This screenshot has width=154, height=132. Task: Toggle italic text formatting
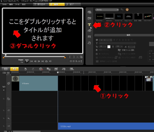[x=117, y=40]
